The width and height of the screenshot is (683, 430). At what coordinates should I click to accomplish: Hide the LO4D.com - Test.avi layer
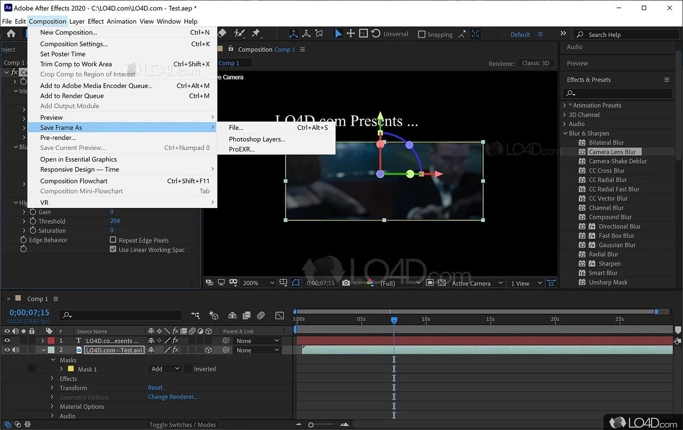coord(7,350)
